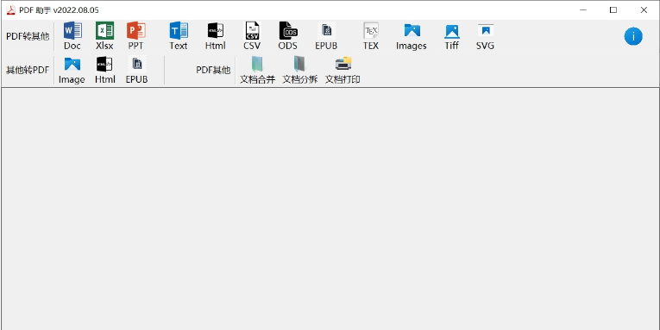Select the Xlsx Excel conversion icon
Image resolution: width=660 pixels, height=330 pixels.
coord(104,36)
